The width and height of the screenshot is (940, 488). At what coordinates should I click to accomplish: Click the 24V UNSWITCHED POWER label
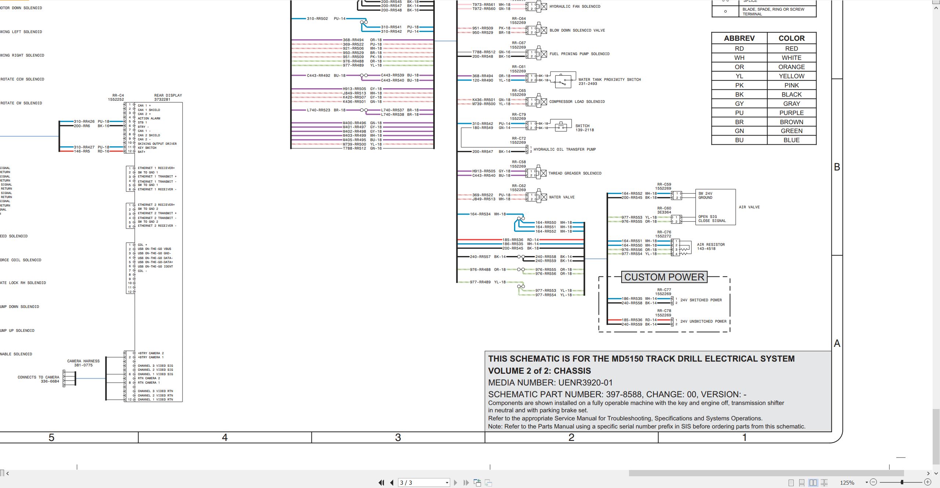(x=703, y=322)
